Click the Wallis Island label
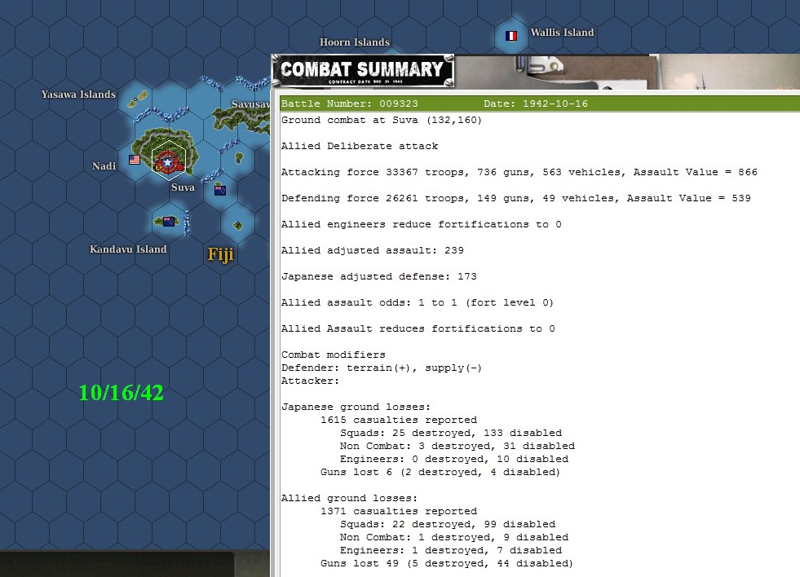The image size is (800, 577). coord(562,33)
